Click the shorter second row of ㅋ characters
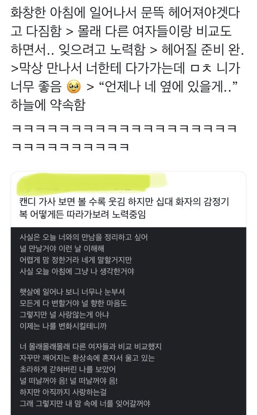This screenshot has width=257, height=415. click(x=70, y=147)
